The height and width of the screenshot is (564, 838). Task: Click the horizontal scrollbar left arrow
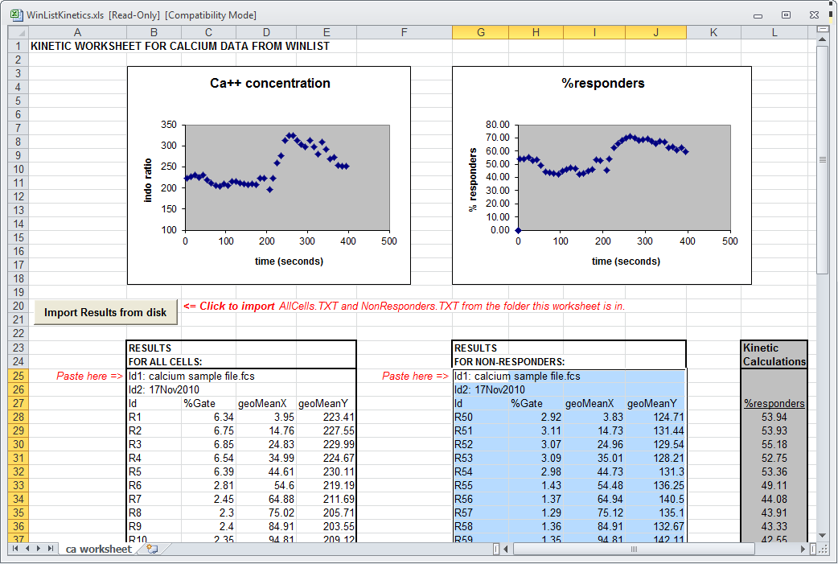coord(507,549)
